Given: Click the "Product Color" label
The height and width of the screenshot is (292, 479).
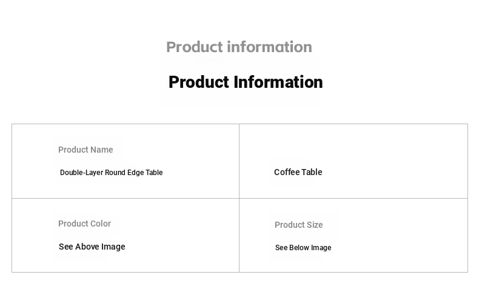Looking at the screenshot, I should [84, 224].
